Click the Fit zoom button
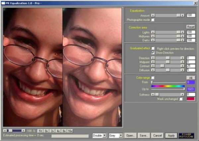The image size is (199, 141). pyautogui.click(x=40, y=131)
